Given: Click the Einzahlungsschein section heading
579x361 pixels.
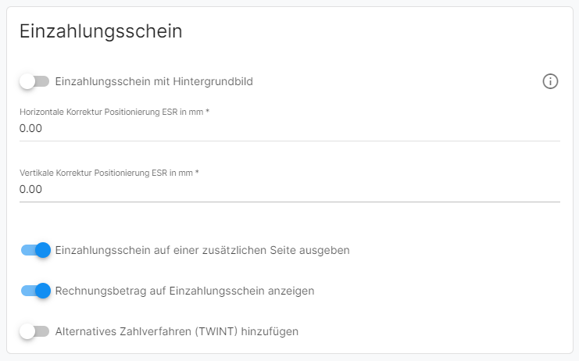Looking at the screenshot, I should (x=101, y=31).
